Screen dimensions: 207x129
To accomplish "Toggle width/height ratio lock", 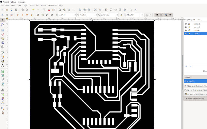I will click(x=121, y=15).
